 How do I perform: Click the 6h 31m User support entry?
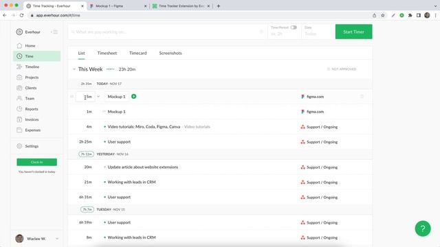coord(119,198)
